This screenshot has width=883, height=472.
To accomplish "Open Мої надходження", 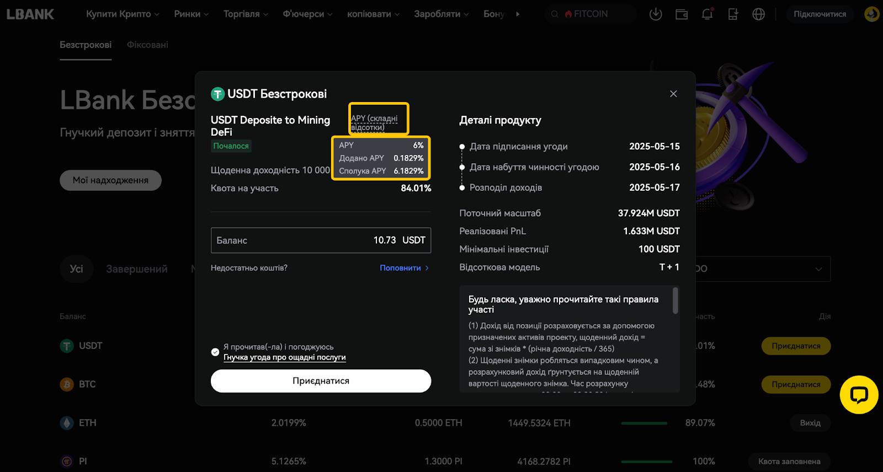I will (110, 180).
